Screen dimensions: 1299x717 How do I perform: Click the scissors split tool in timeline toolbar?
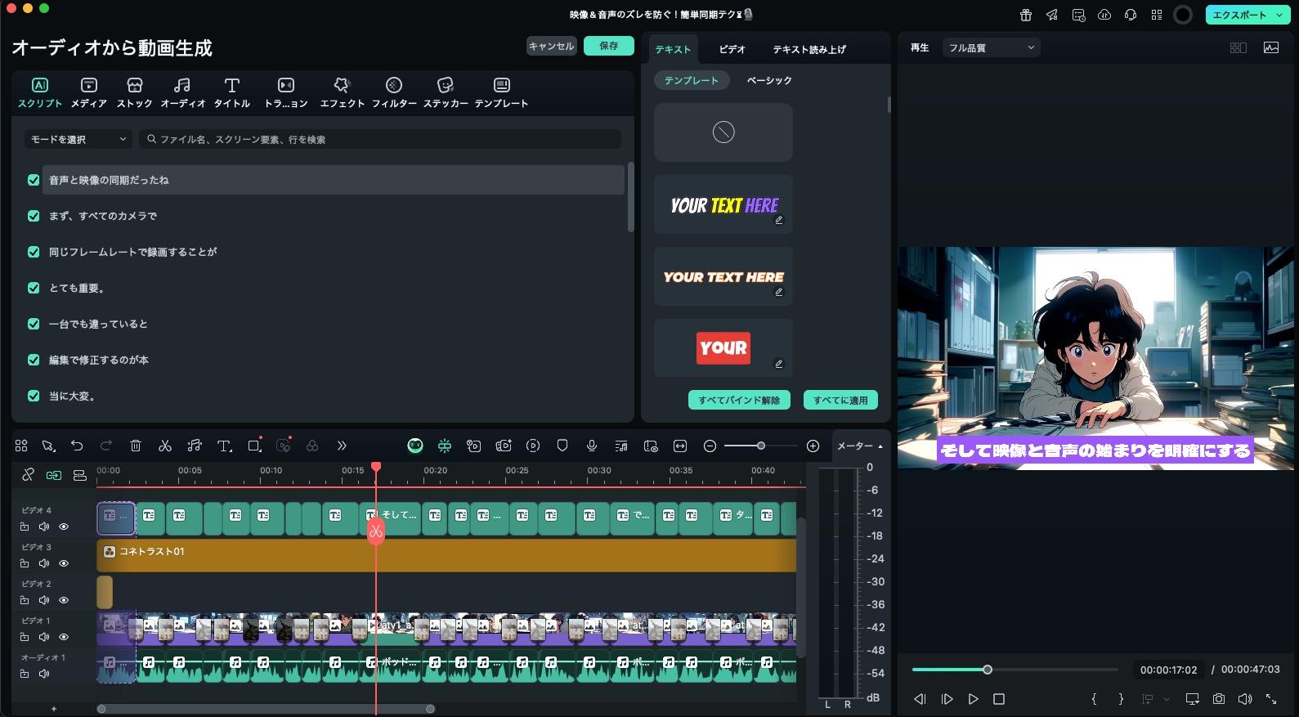165,446
